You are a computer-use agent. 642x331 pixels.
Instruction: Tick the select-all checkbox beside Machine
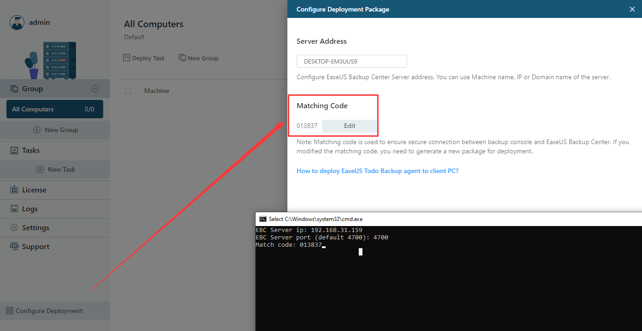(x=128, y=91)
